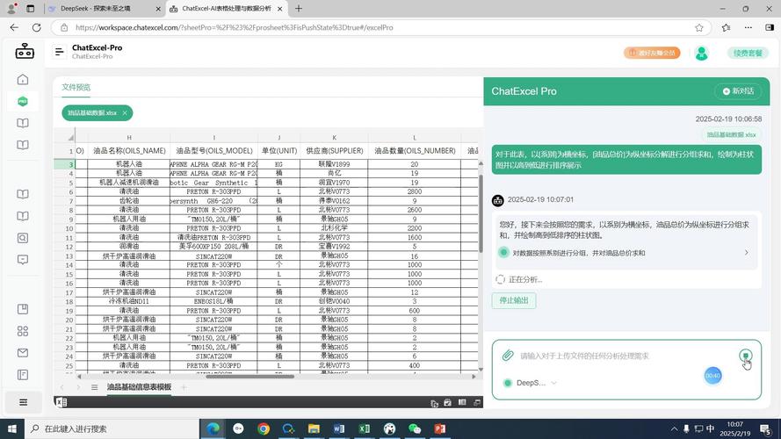Click the spreadsheet vertical scrollbar thumb
The width and height of the screenshot is (781, 439).
481,213
